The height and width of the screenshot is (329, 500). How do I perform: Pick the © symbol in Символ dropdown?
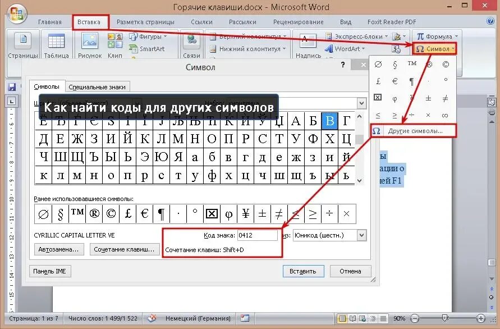point(446,65)
